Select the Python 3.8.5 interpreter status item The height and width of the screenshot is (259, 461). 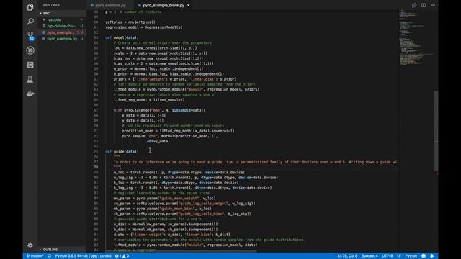(x=84, y=256)
